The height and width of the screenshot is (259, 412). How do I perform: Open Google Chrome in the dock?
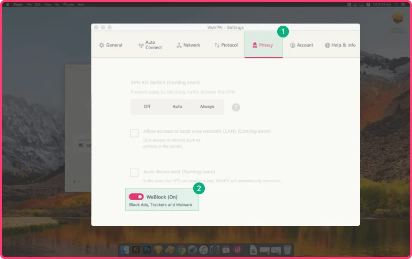coord(181,250)
